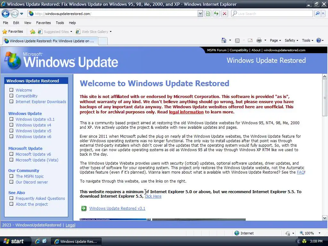The height and width of the screenshot is (246, 328).
Task: Click the RSS feeds icon
Action: tap(237, 41)
